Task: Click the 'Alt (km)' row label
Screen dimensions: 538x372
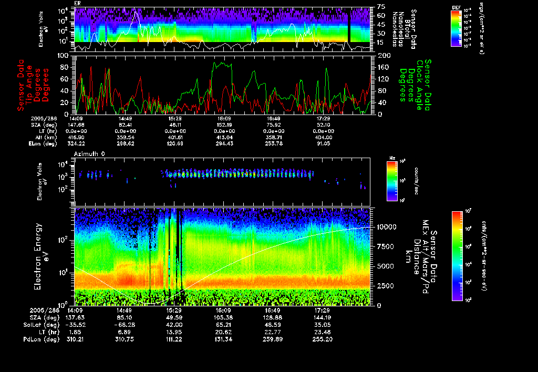Action: [46, 137]
